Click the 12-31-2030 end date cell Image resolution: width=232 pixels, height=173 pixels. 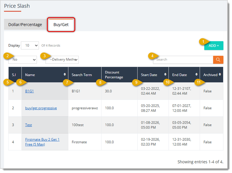coord(184,142)
